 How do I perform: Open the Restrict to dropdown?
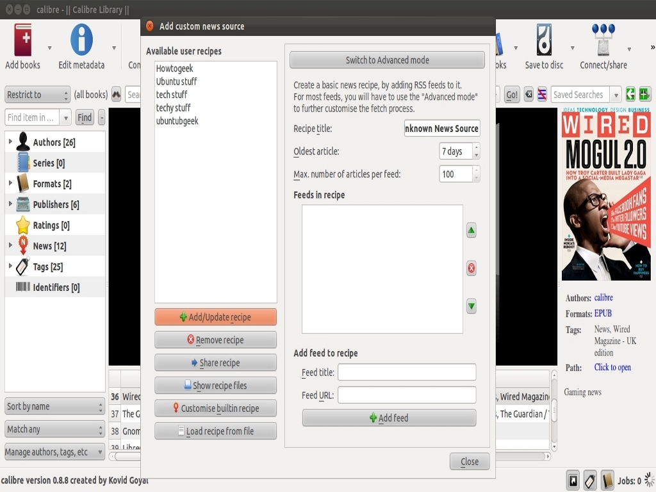point(37,95)
